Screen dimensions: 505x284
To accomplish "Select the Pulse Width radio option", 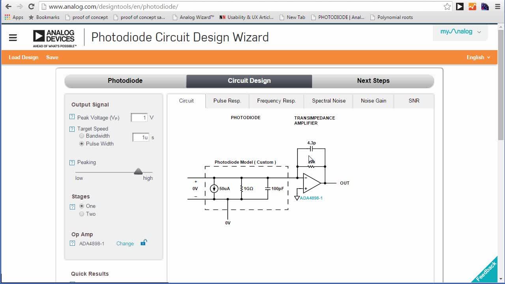I will click(x=82, y=144).
